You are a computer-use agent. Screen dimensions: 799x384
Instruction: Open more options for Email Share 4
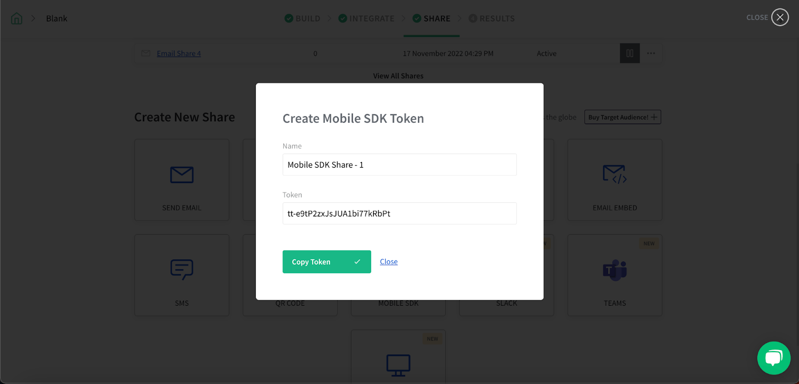651,53
